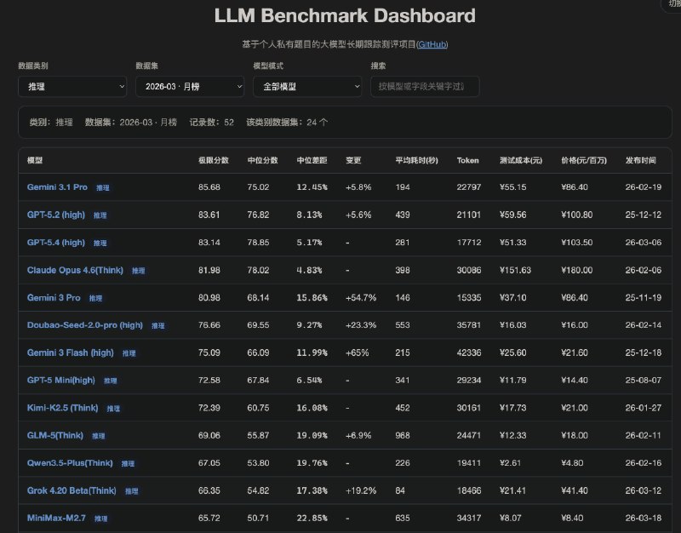
Task: Click the 推理 tag beside GLM-5(Think)
Action: pyautogui.click(x=99, y=436)
